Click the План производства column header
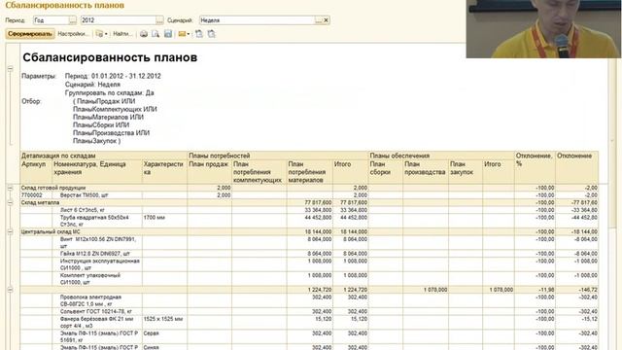Image resolution: width=622 pixels, height=350 pixels. tap(426, 171)
